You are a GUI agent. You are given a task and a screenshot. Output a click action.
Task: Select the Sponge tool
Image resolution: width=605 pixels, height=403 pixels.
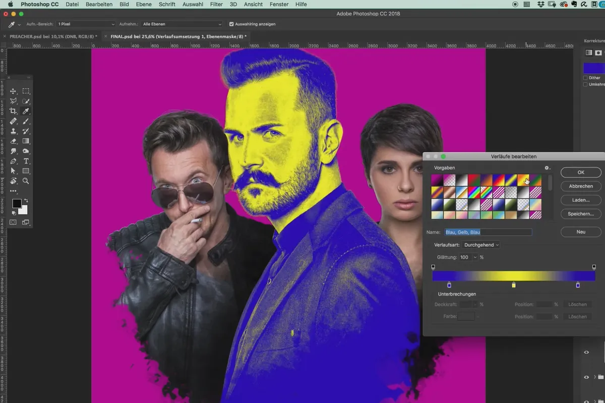tap(26, 151)
